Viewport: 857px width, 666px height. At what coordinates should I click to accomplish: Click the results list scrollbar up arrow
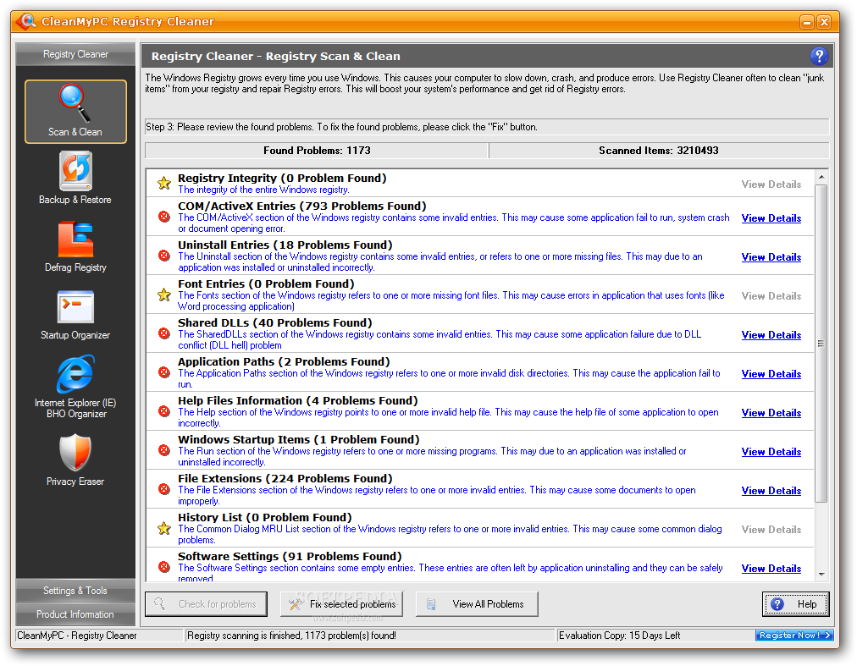coord(821,177)
